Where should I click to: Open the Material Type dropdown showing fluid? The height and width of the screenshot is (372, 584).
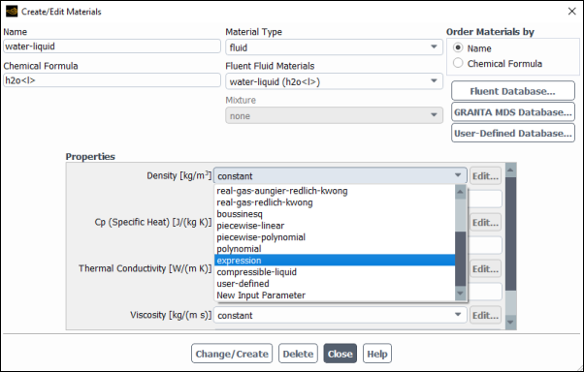click(334, 47)
